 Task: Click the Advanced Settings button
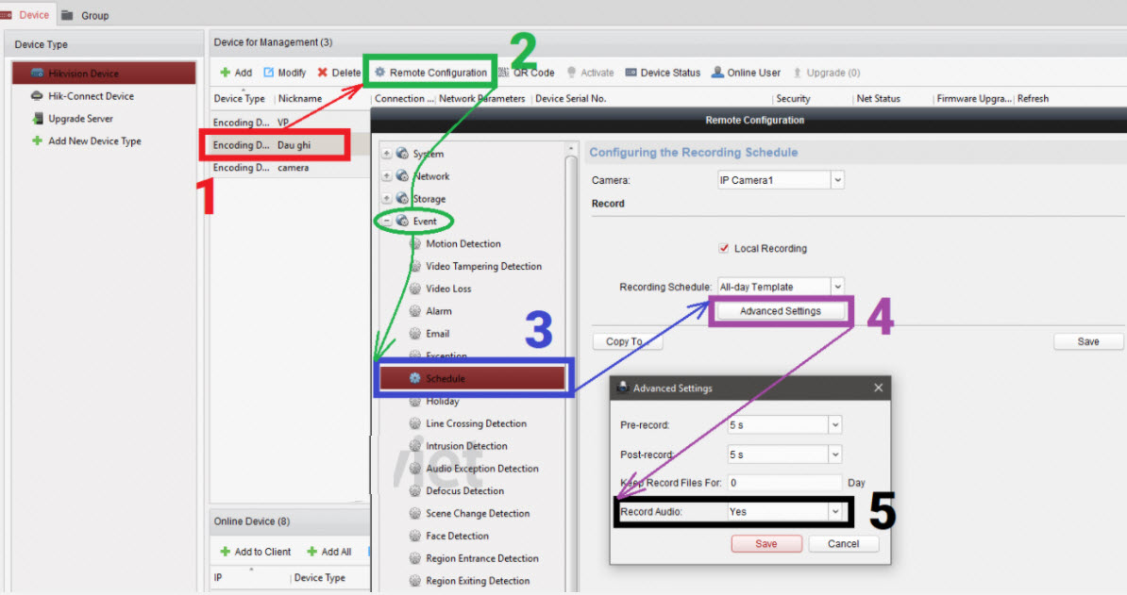pyautogui.click(x=780, y=311)
